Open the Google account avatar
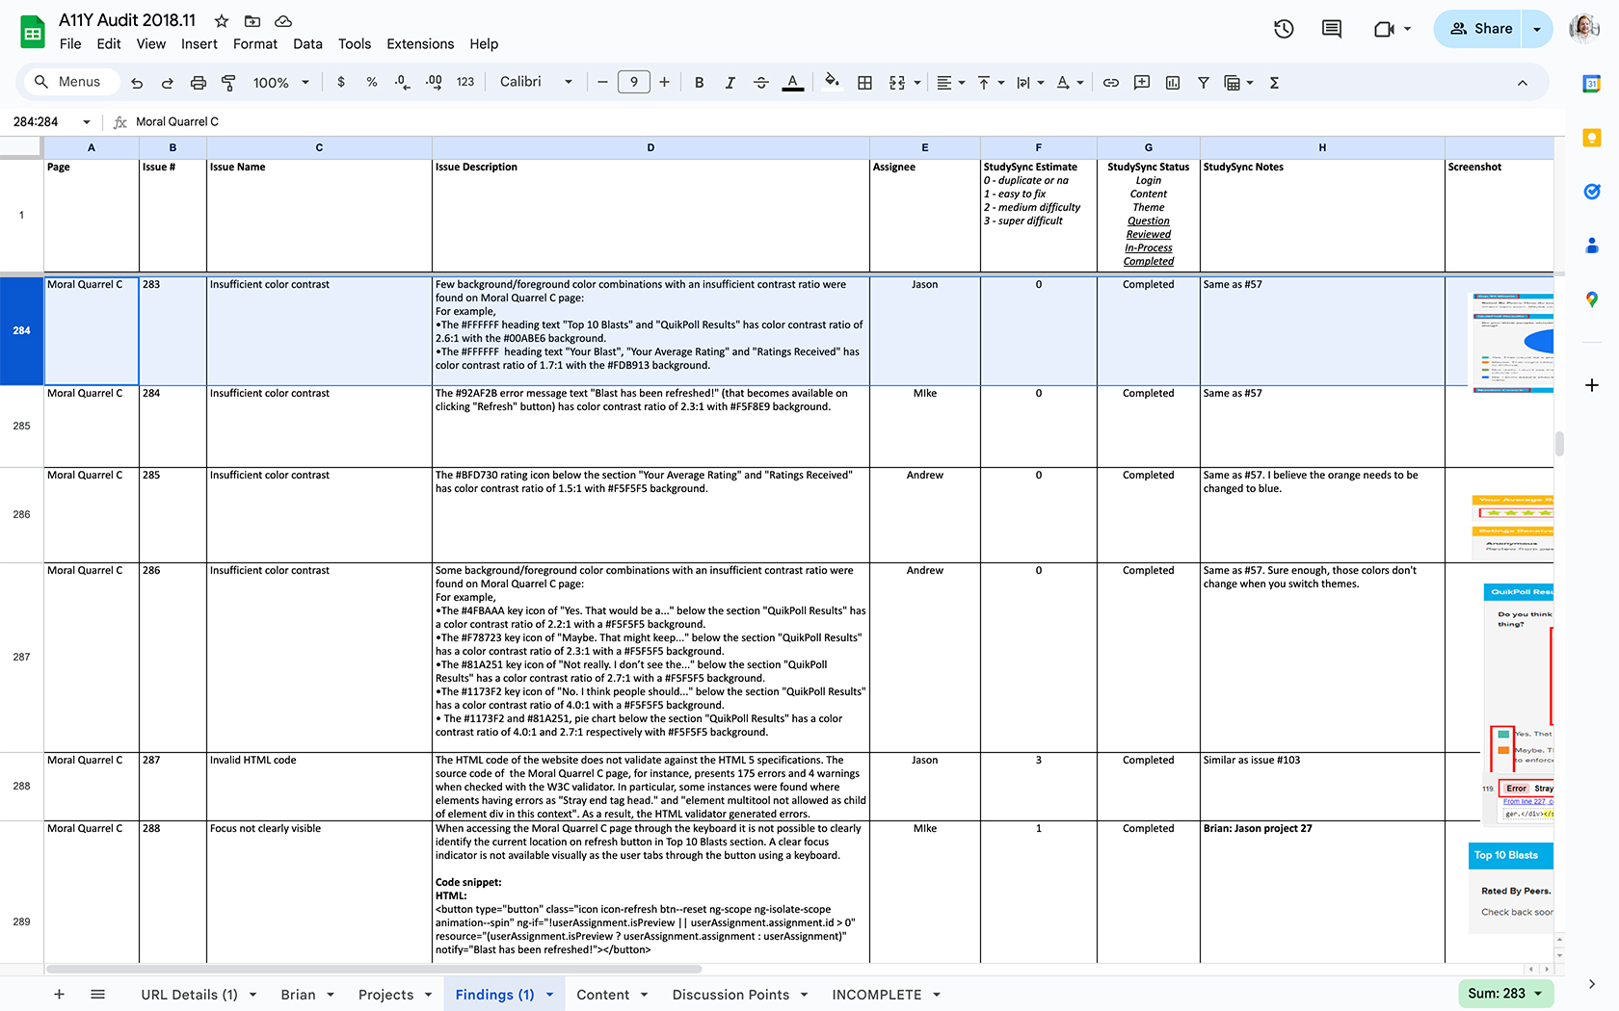This screenshot has height=1011, width=1619. click(1584, 29)
